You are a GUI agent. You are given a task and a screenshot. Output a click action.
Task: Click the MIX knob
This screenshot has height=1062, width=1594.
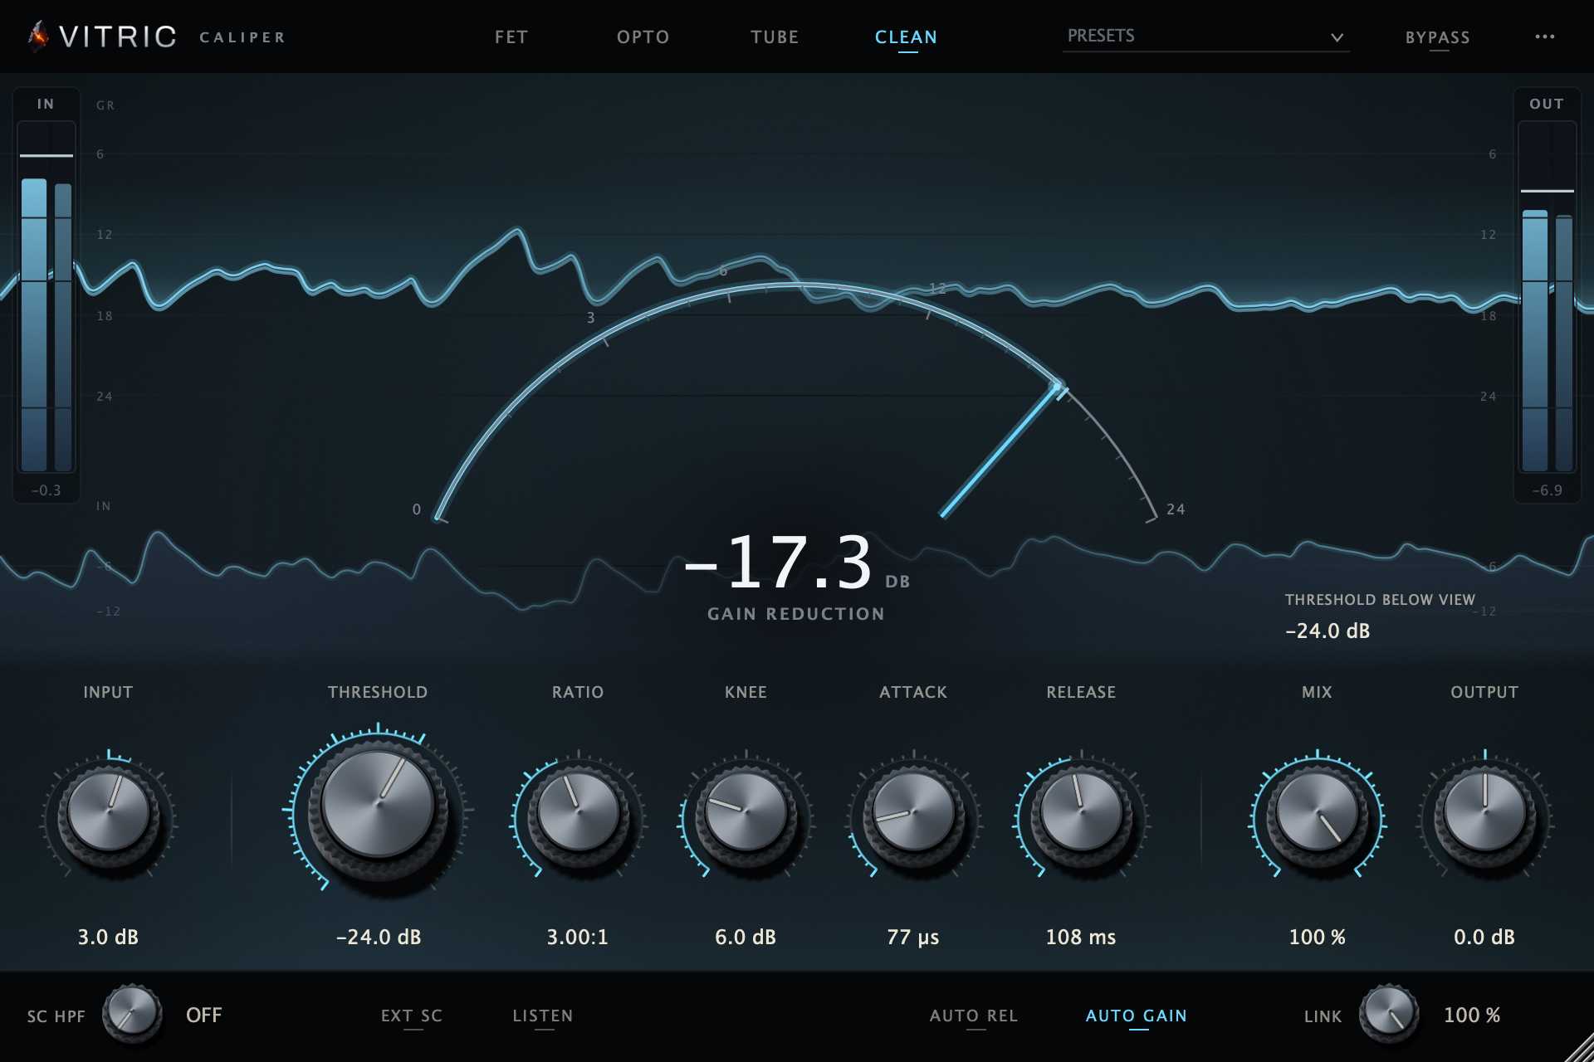click(1317, 812)
